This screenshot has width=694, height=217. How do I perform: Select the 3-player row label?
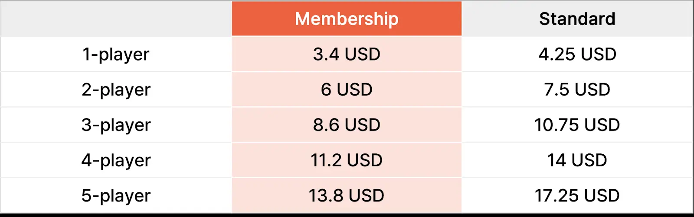tap(116, 125)
